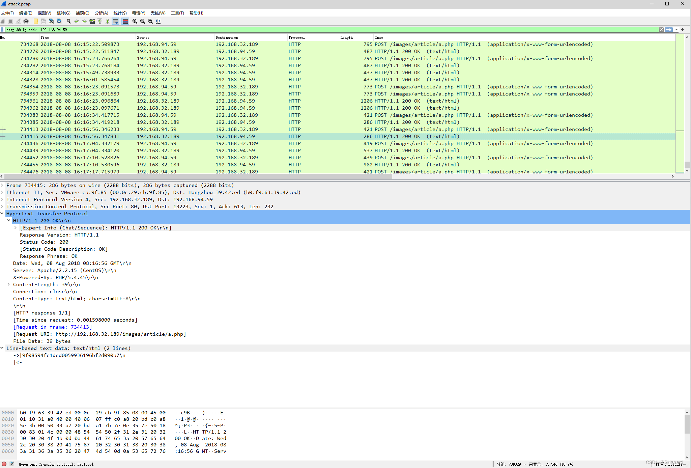Open a capture file folder icon
This screenshot has height=468, width=691.
36,21
